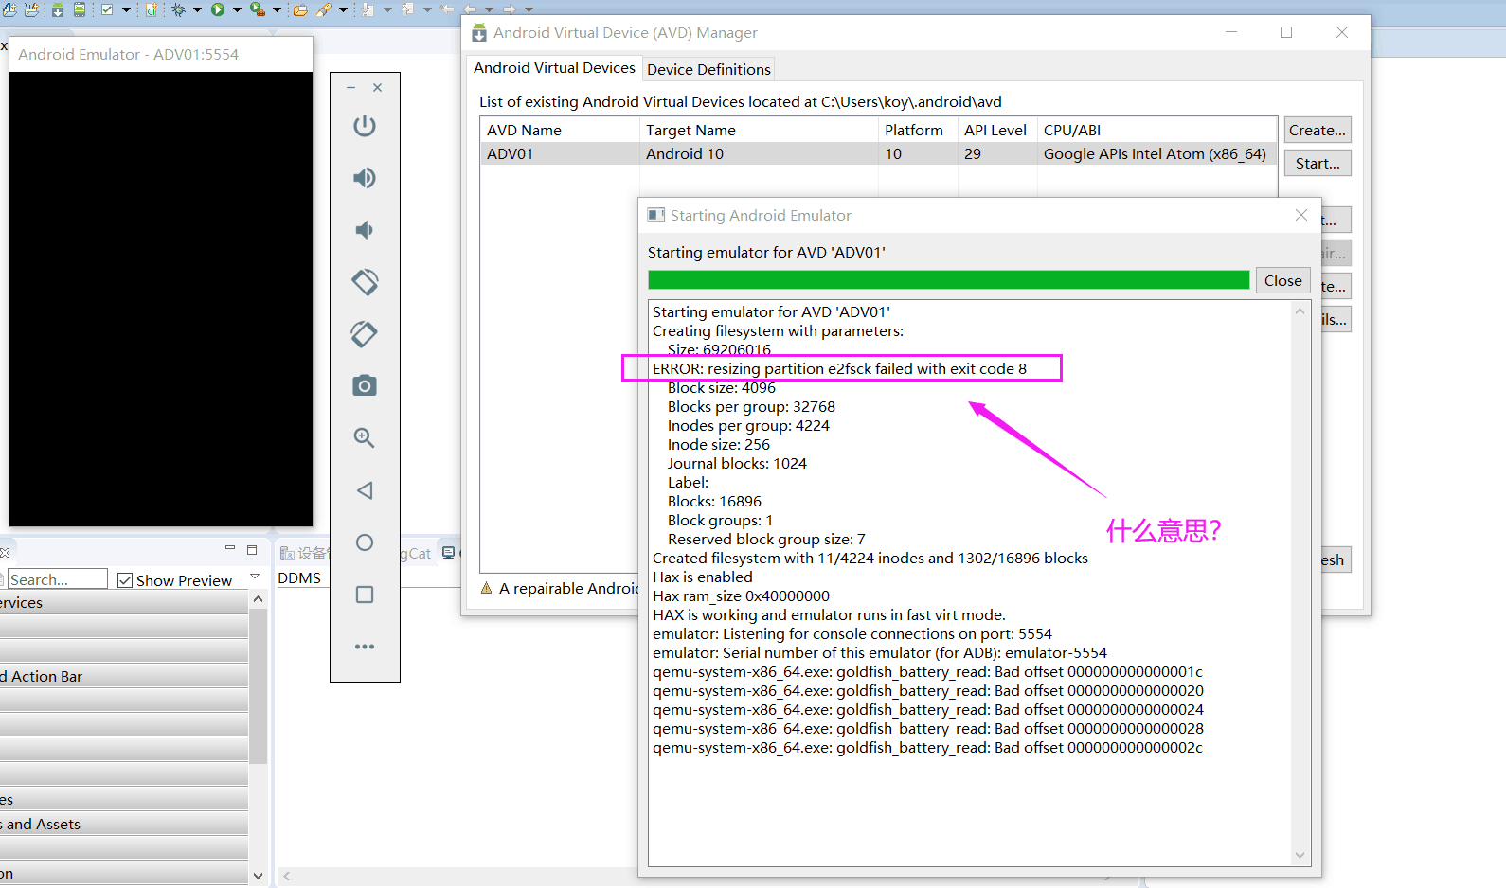Select the ADV01 row in AVD list
This screenshot has width=1506, height=888.
tap(878, 153)
